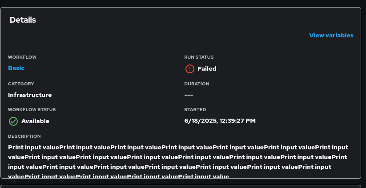Screen dimensions: 366x188
Task: Click the Print input value description text
Action: click(178, 147)
